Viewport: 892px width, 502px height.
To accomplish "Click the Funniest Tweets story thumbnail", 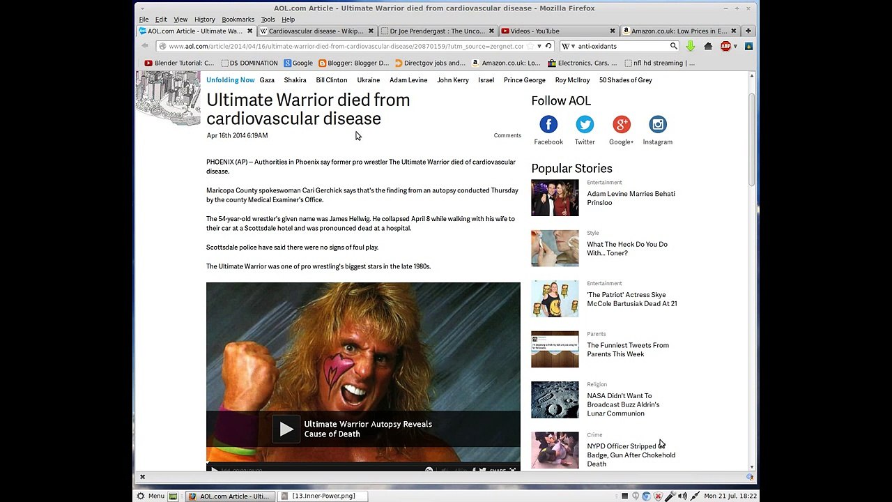I will click(x=555, y=349).
